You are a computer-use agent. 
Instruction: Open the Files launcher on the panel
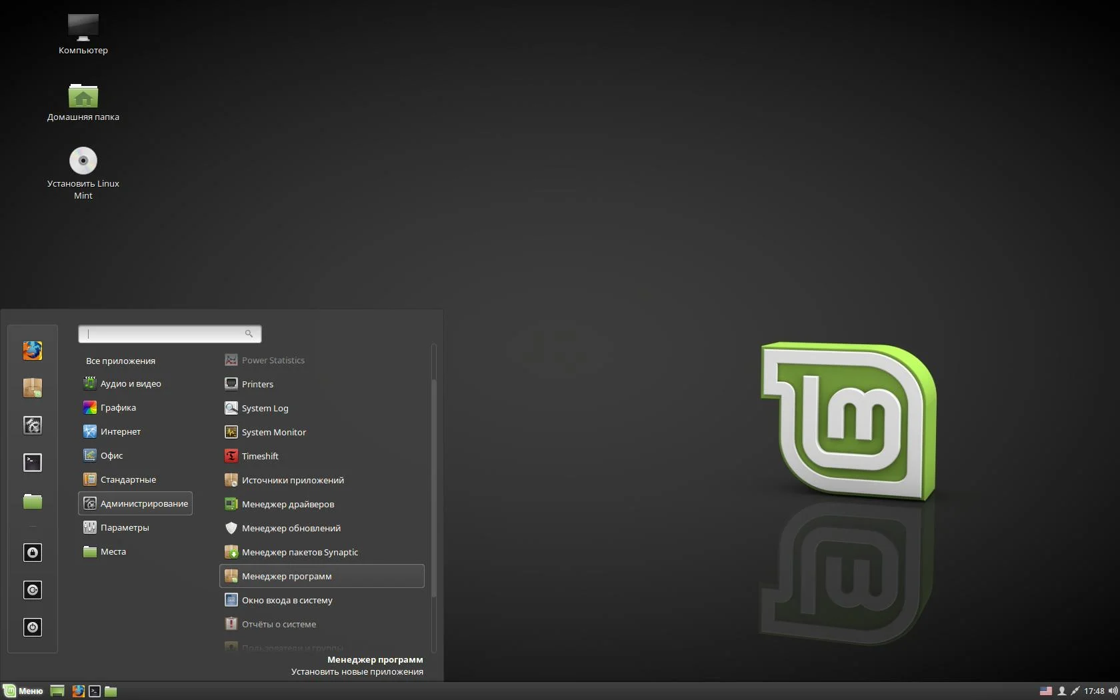111,691
